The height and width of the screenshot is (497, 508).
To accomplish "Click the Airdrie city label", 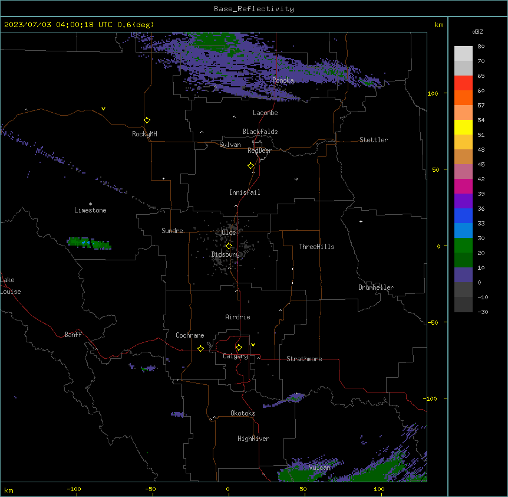I will (238, 317).
